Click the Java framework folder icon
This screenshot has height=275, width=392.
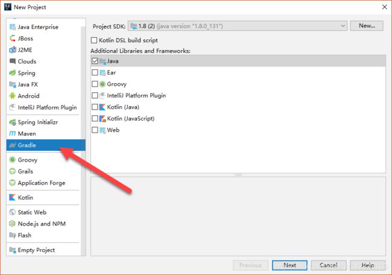coord(103,61)
